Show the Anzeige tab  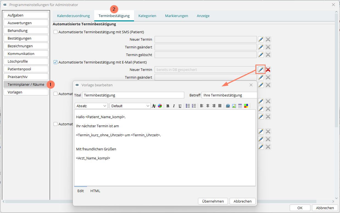pos(203,16)
